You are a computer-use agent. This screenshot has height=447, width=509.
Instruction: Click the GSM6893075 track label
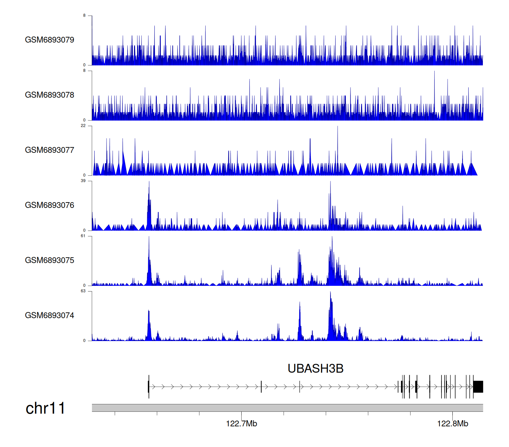[x=50, y=260]
